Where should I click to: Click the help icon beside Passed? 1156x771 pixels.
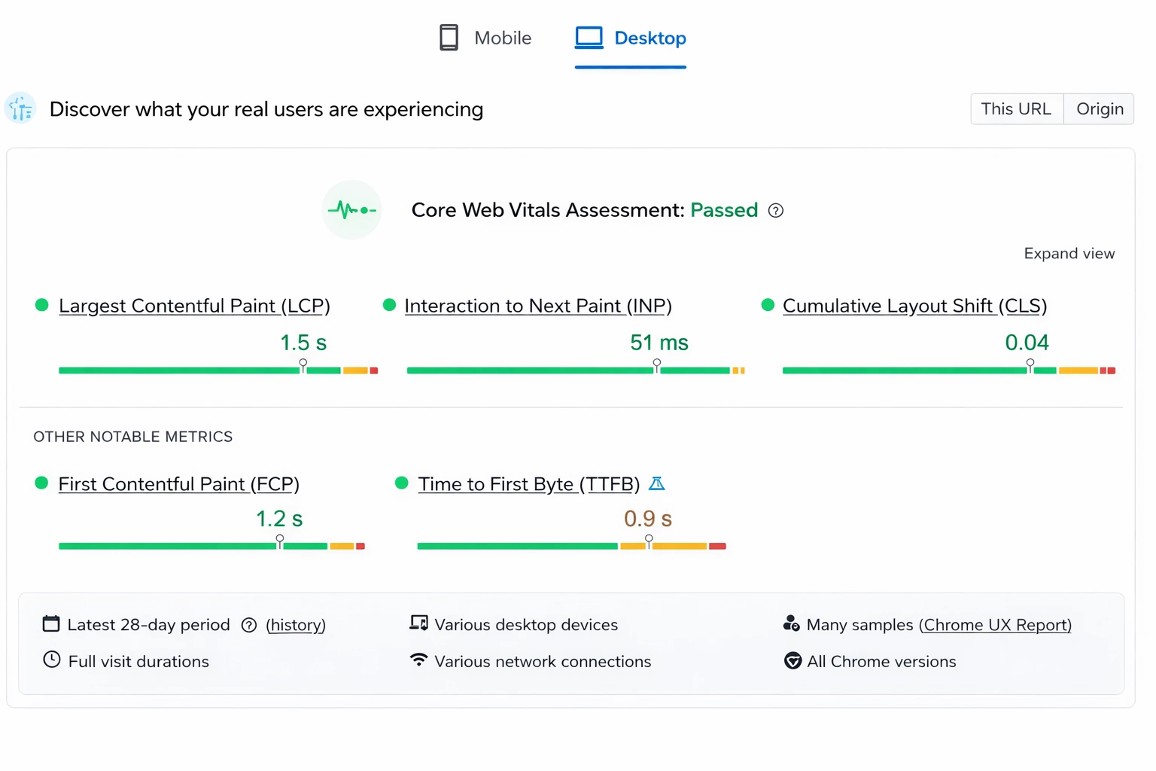[776, 211]
